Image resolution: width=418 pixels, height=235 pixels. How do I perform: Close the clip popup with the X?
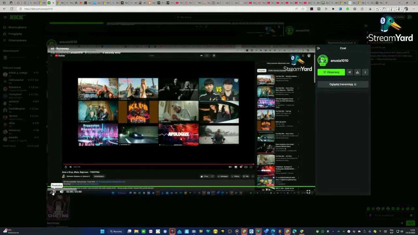click(367, 38)
